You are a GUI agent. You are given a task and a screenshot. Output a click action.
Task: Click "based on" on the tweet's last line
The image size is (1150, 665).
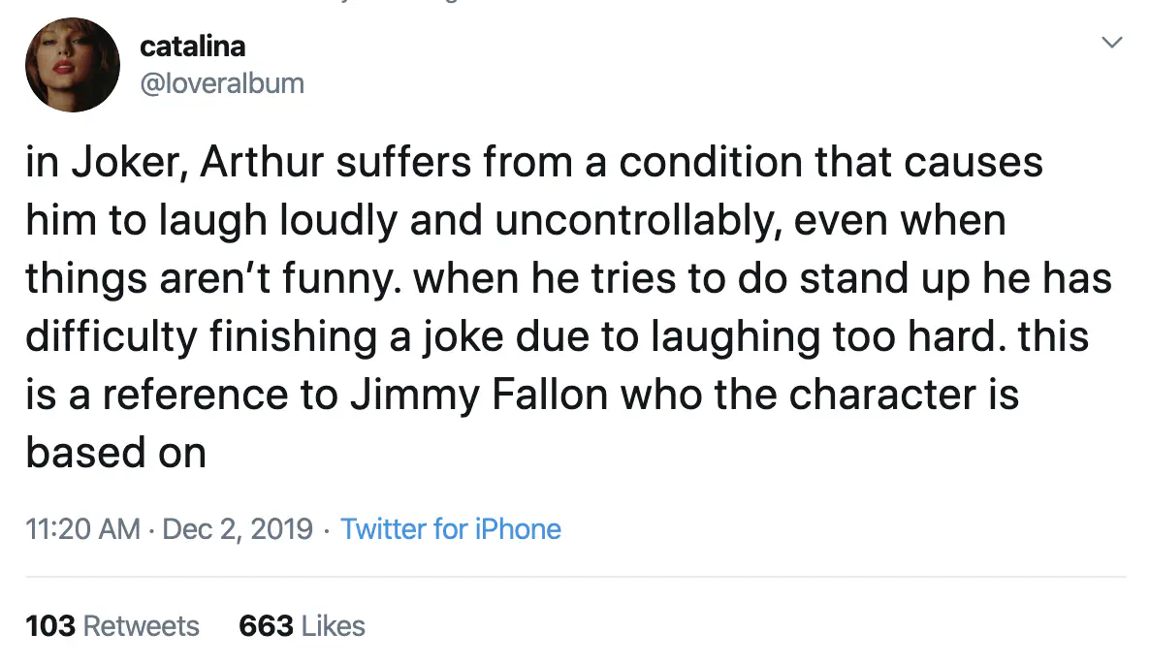pyautogui.click(x=116, y=453)
